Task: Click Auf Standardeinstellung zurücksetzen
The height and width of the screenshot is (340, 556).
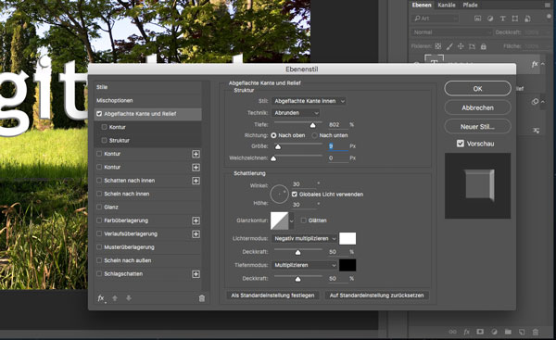Action: pyautogui.click(x=376, y=296)
